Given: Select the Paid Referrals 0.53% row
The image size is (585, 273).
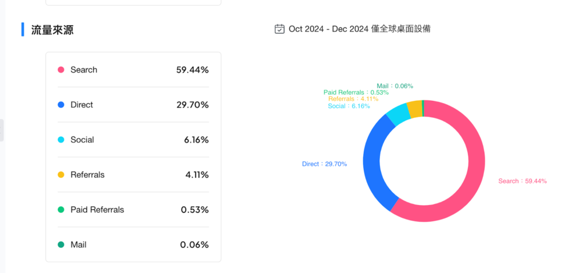Looking at the screenshot, I should 133,210.
